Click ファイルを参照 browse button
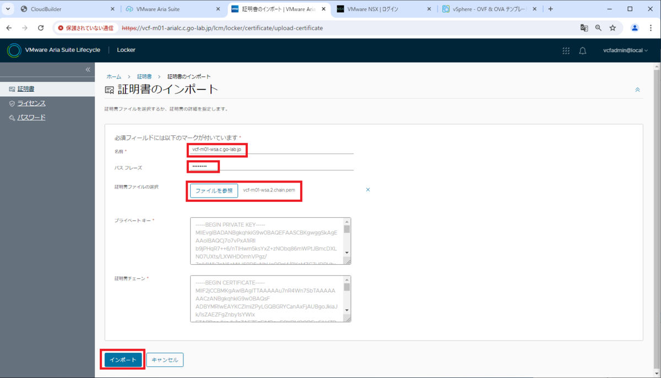The height and width of the screenshot is (378, 661). coord(214,190)
